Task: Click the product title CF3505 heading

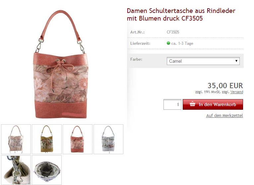Action: click(x=181, y=15)
